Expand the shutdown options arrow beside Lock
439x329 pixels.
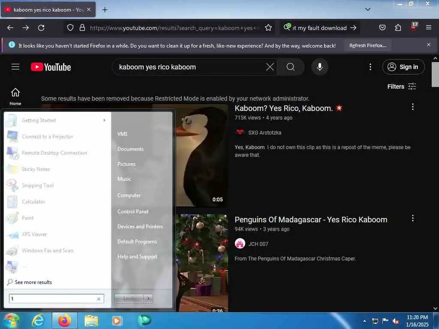(x=148, y=299)
